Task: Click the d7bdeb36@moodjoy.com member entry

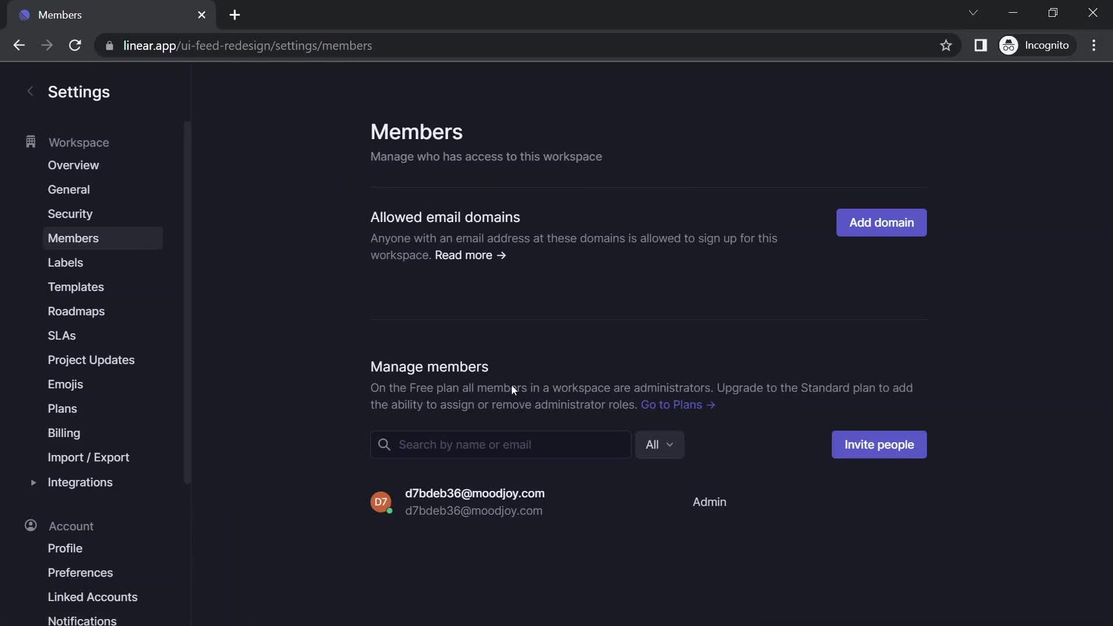Action: coord(475,502)
